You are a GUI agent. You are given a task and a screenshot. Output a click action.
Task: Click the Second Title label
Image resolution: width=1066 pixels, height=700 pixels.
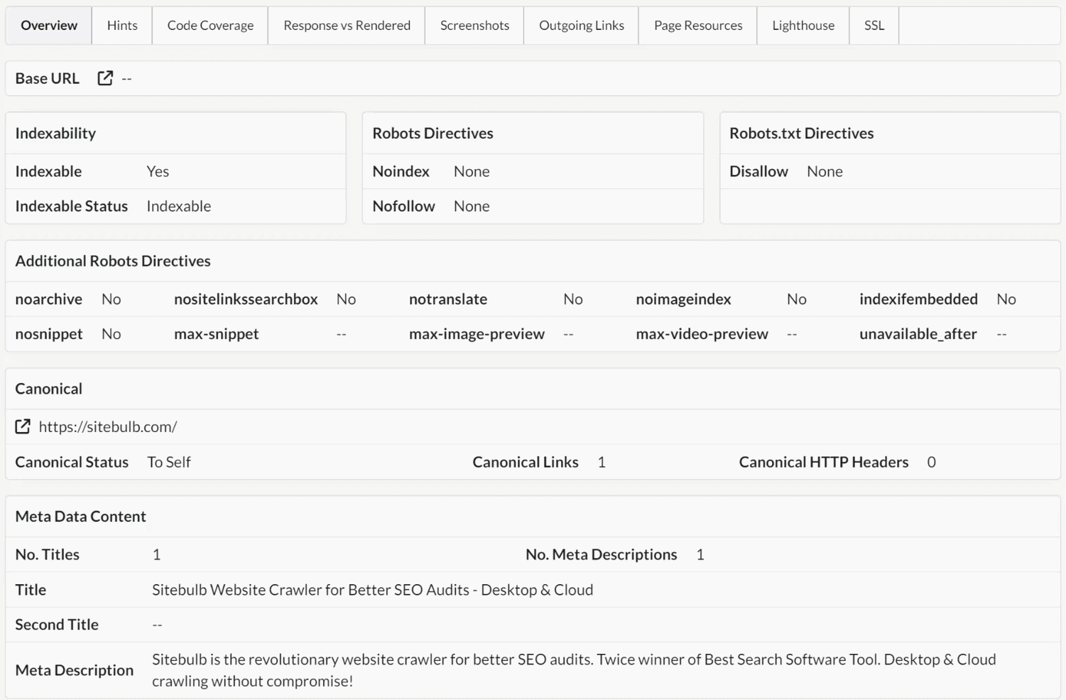[x=57, y=625]
